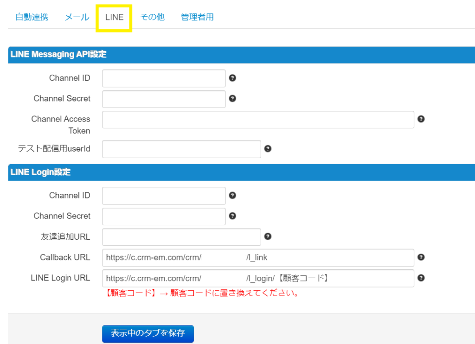Select the テスト配信用userId text field
The height and width of the screenshot is (344, 475).
[x=181, y=149]
